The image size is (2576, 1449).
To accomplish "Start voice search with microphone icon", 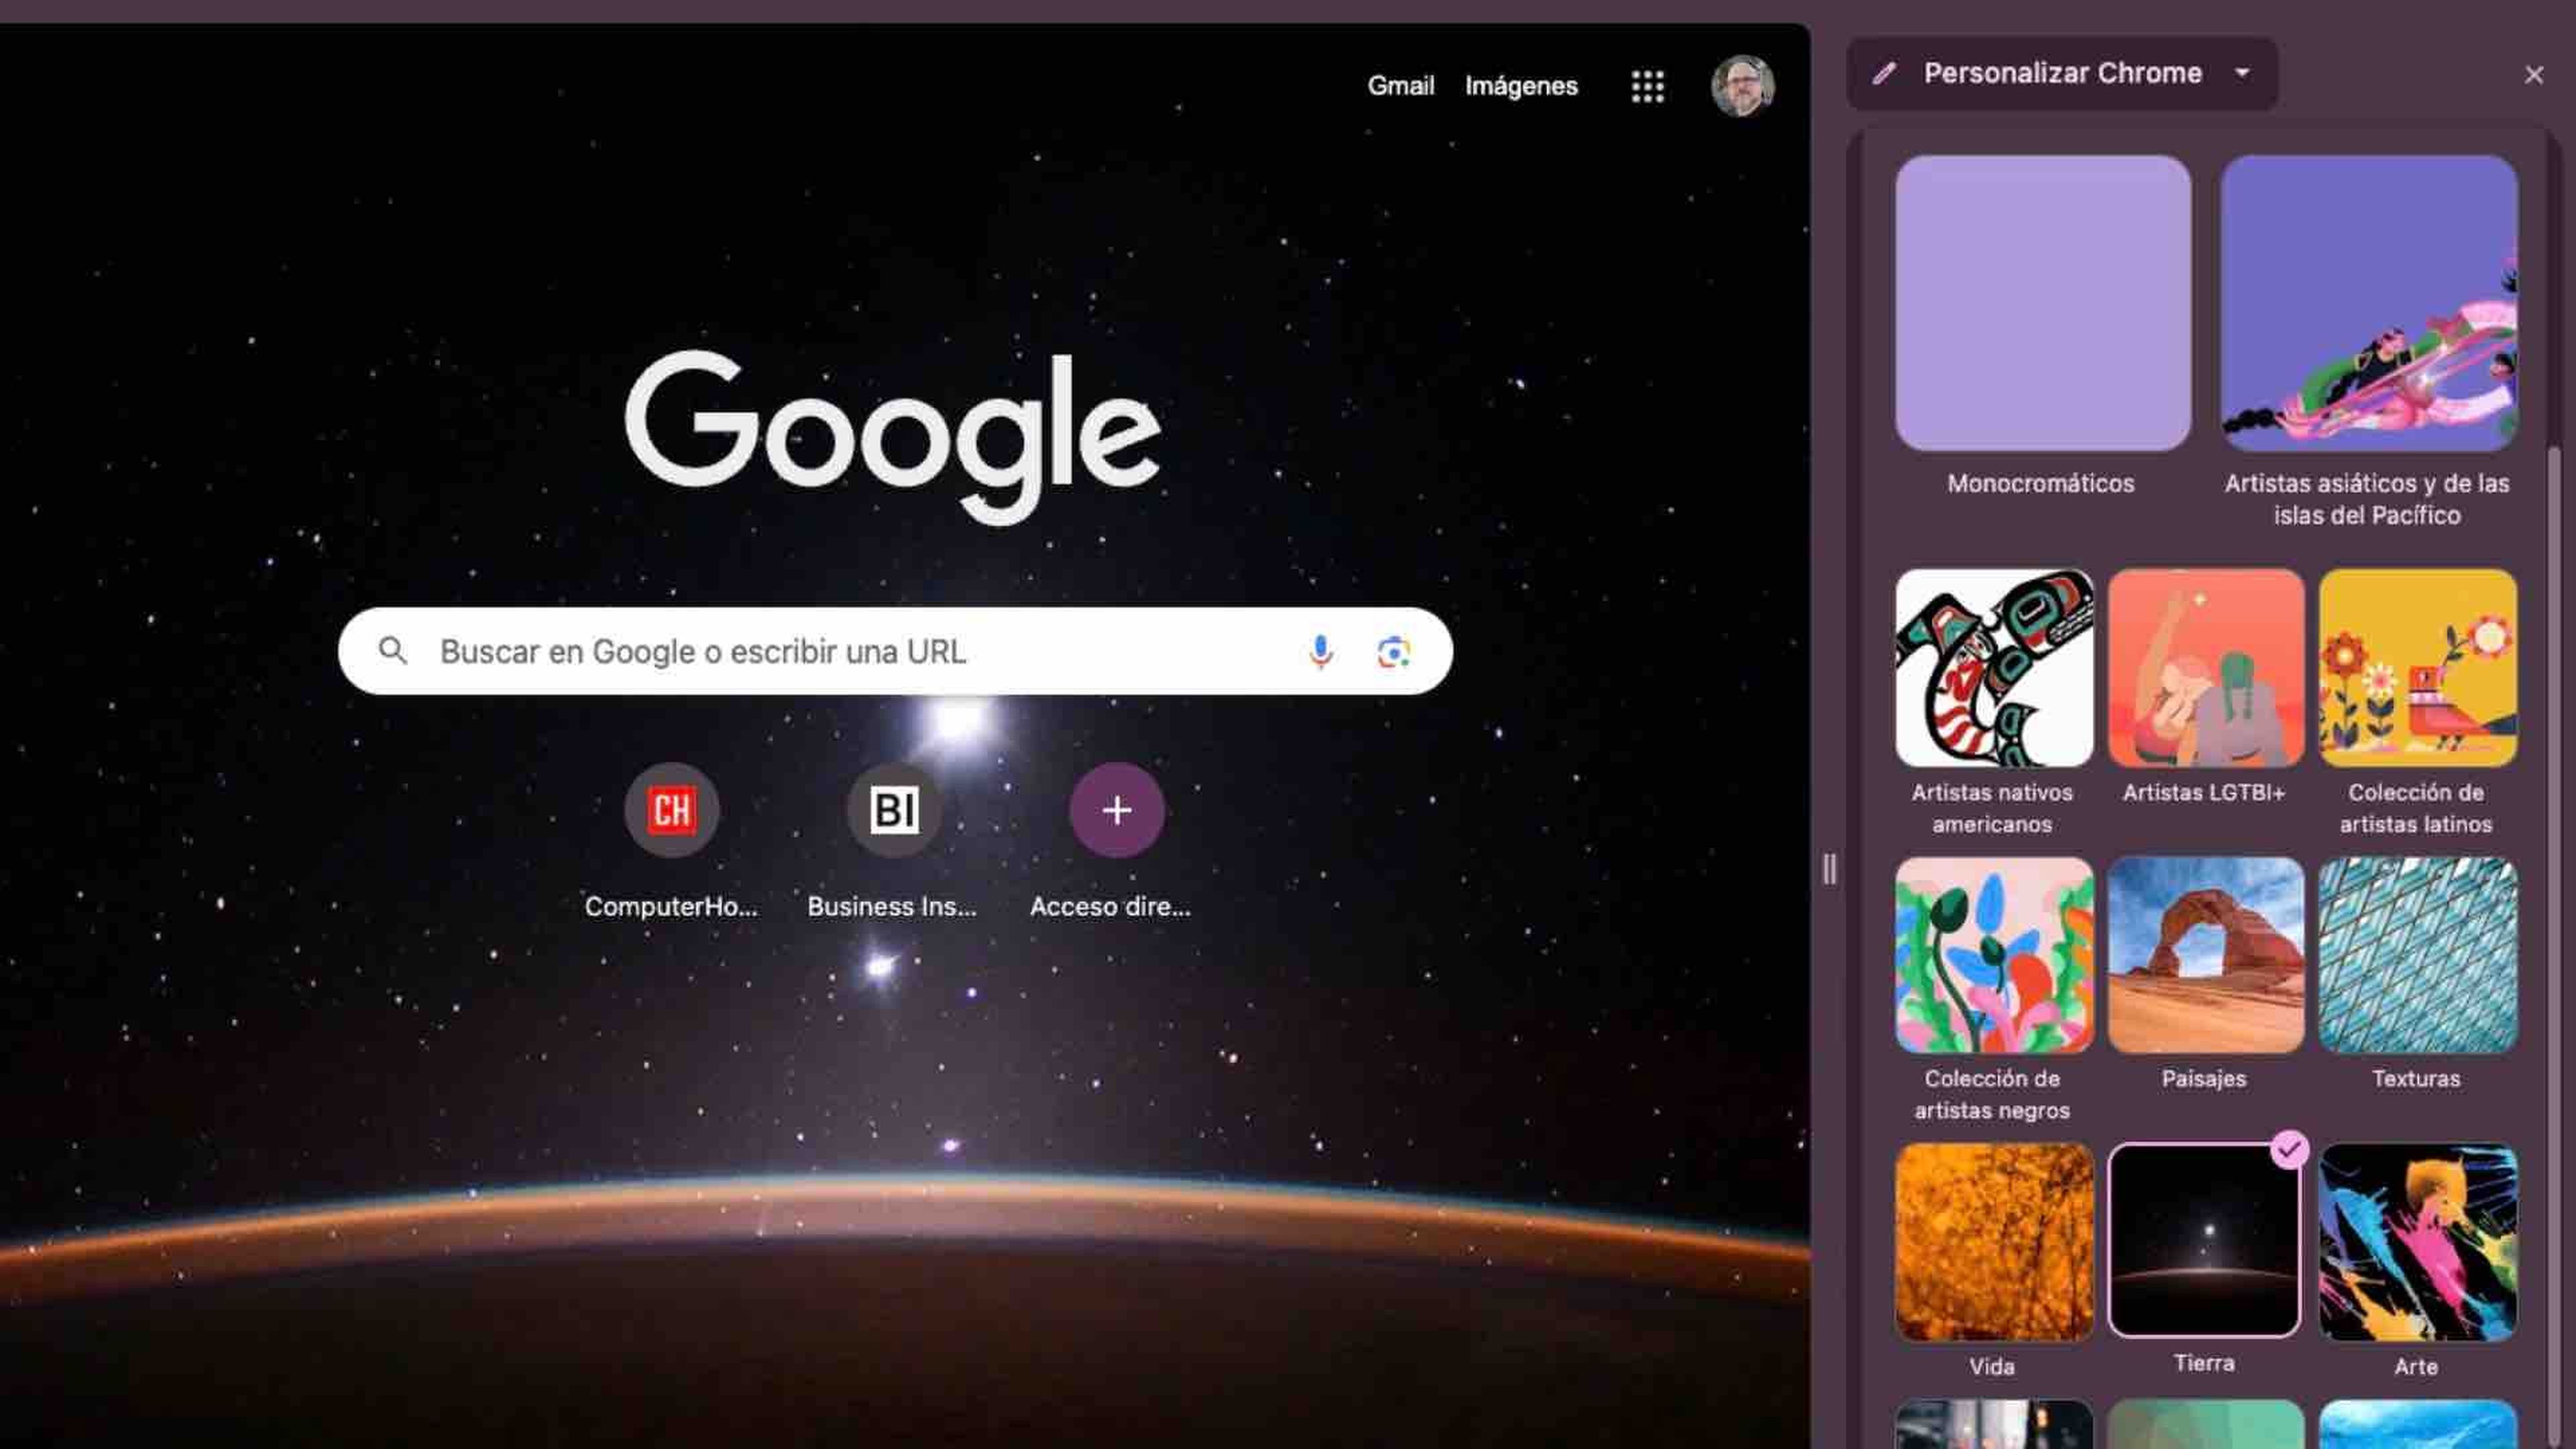I will click(1320, 652).
